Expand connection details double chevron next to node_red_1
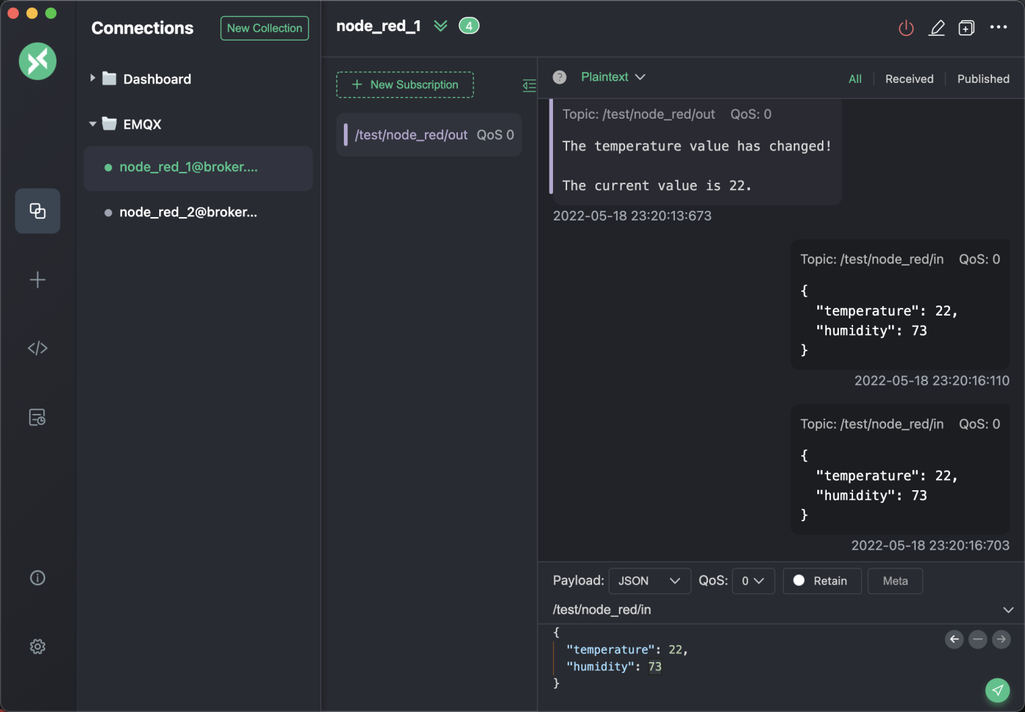 tap(440, 26)
